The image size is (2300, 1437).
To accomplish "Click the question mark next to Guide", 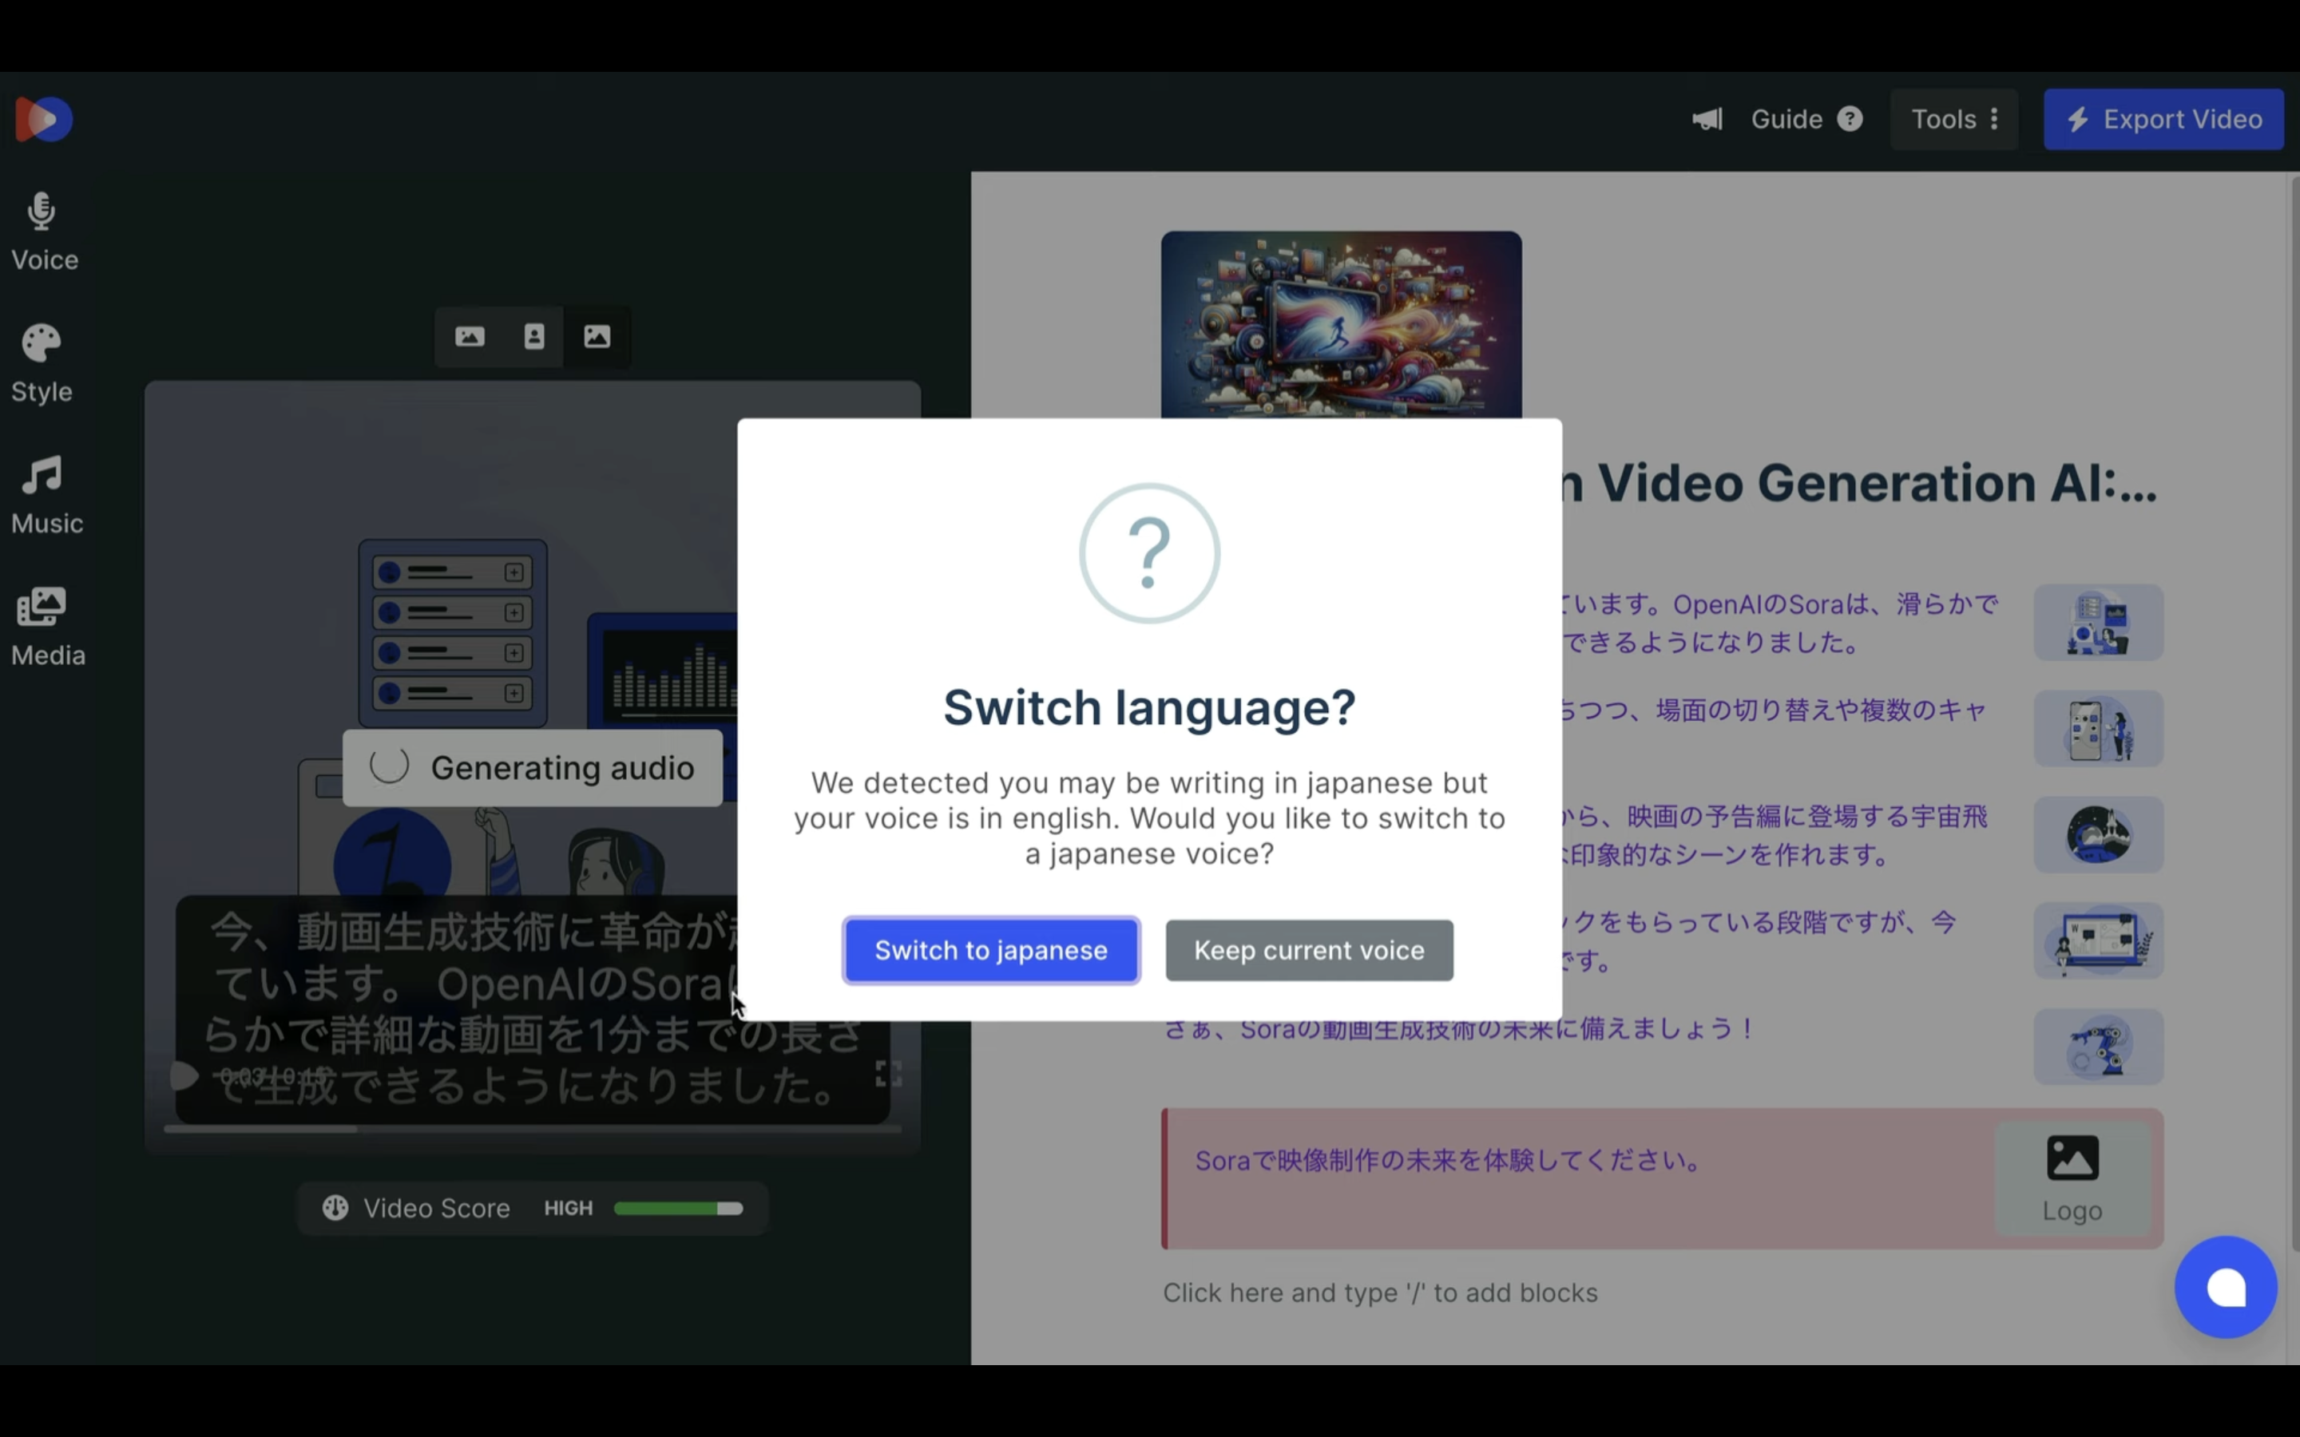I will point(1850,120).
